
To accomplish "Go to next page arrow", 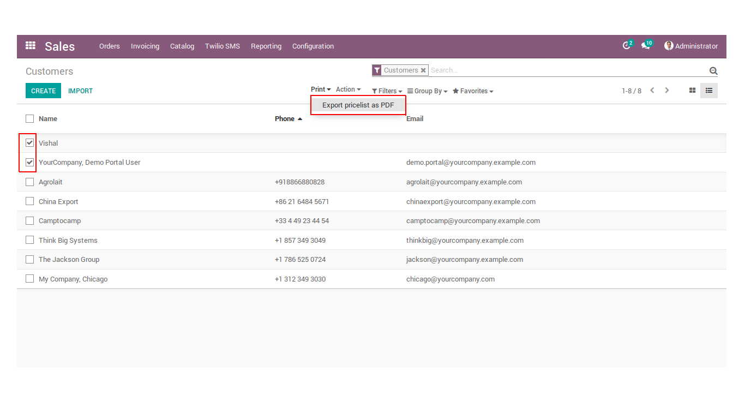I will [x=666, y=91].
